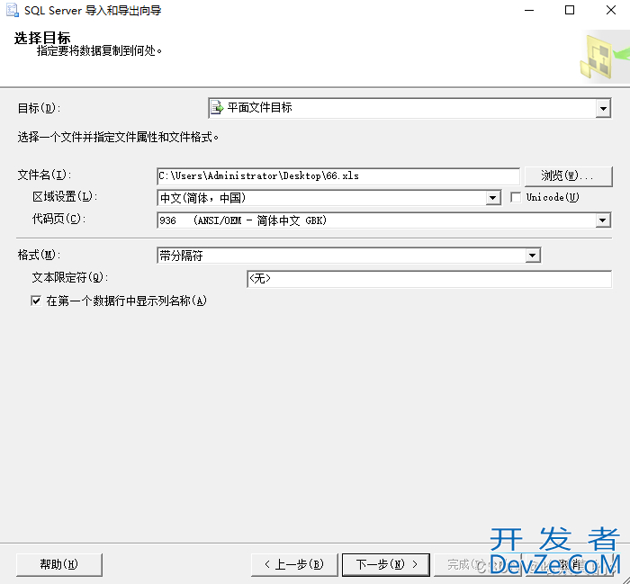Minimize the wizard window
Screen dimensions: 630x584
coord(529,10)
